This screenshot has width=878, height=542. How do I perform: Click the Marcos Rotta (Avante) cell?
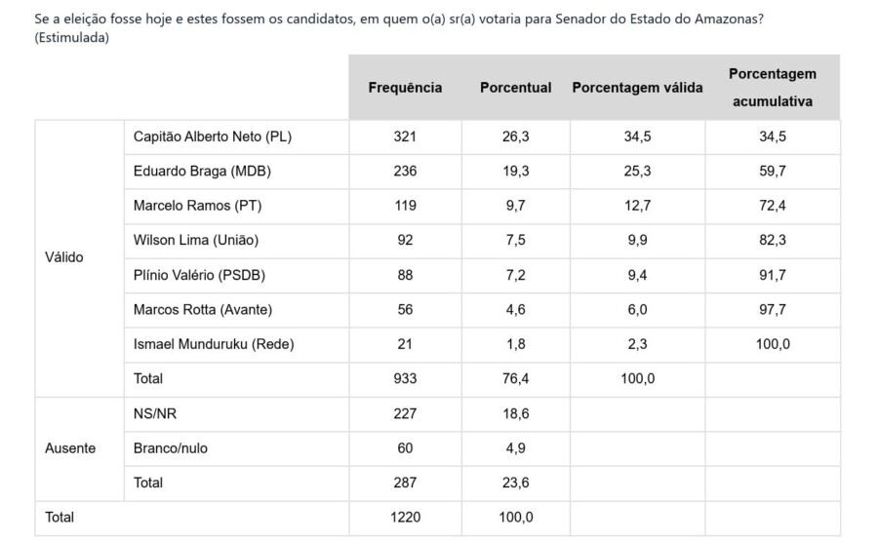tap(203, 309)
